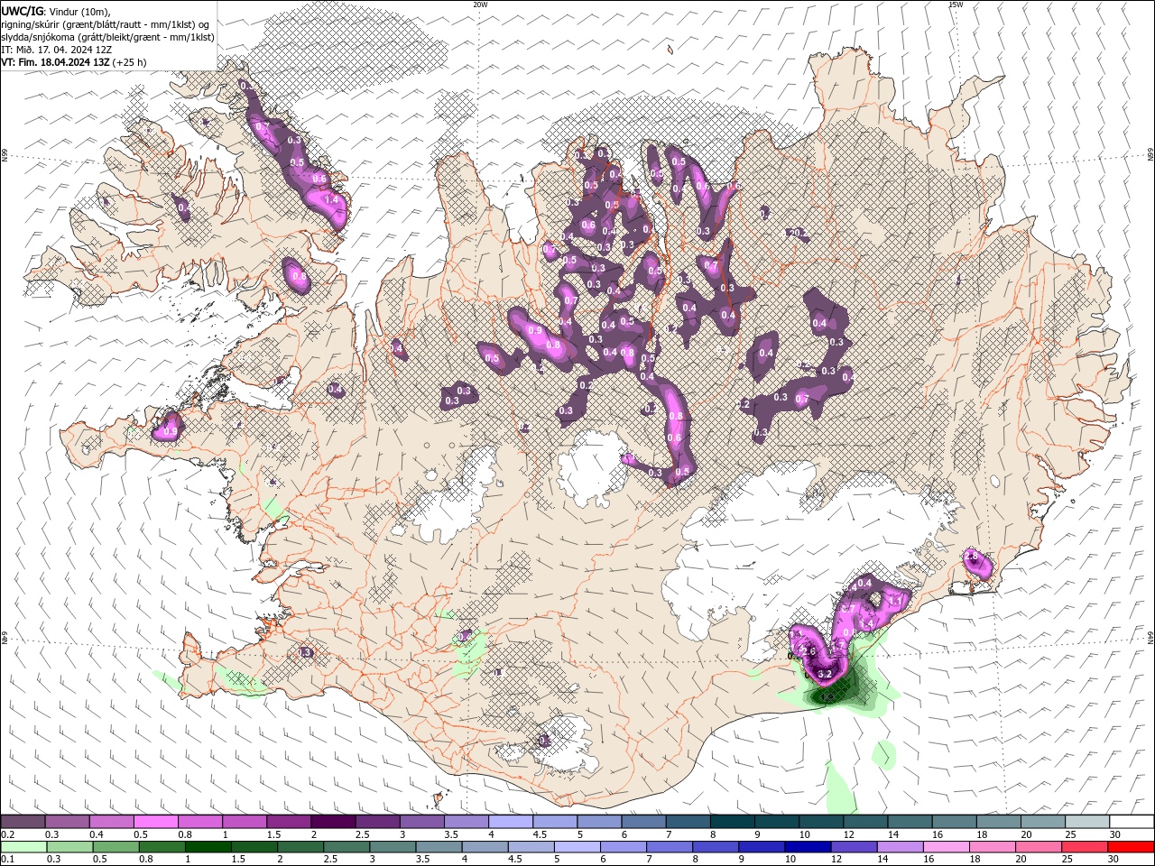Pick the 25 mm rain legend red-pink swatch
The image size is (1155, 866).
coord(1084,847)
